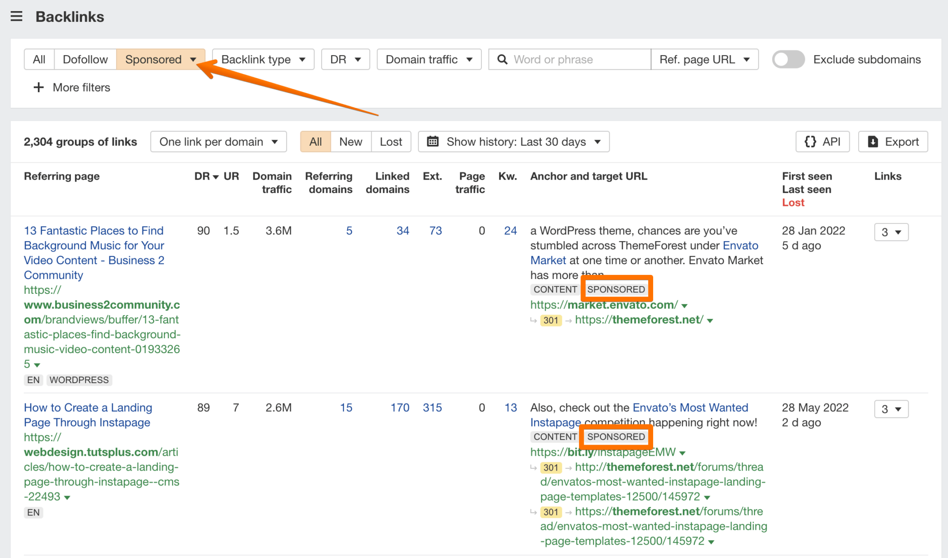This screenshot has height=558, width=948.
Task: Open the Domain traffic dropdown
Action: [x=428, y=59]
